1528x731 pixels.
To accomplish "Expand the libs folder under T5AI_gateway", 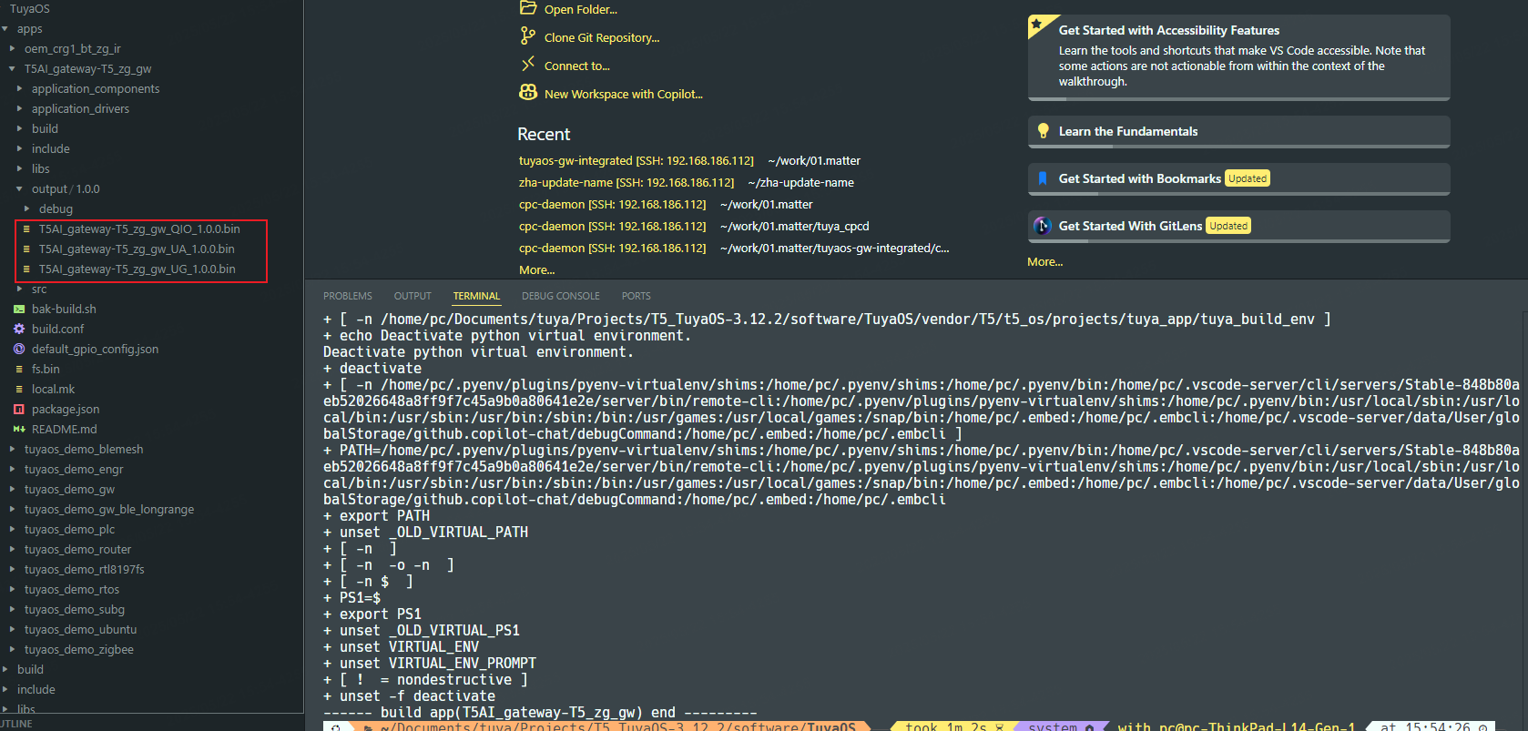I will tap(19, 169).
